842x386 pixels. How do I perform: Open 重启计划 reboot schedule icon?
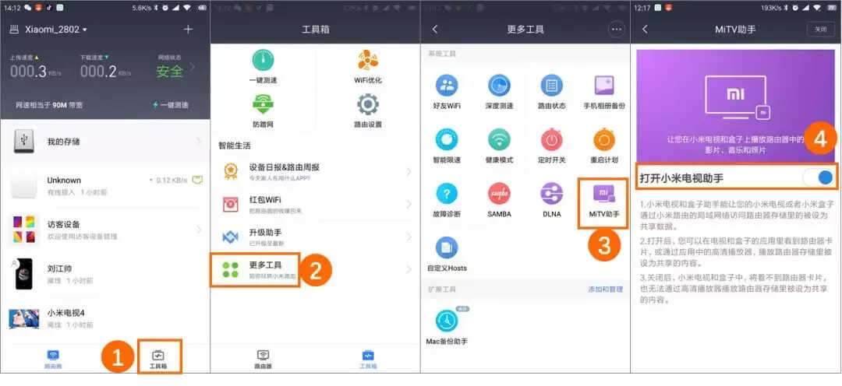point(604,139)
